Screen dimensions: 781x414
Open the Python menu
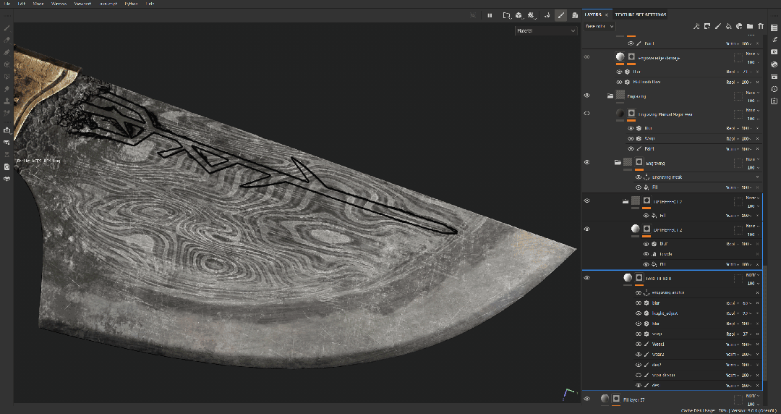131,4
